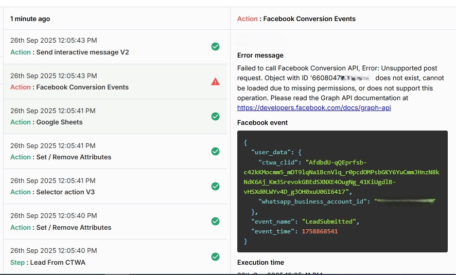Click the Facebook Conversion Events detail panel title
Image resolution: width=456 pixels, height=275 pixels.
coord(296,19)
